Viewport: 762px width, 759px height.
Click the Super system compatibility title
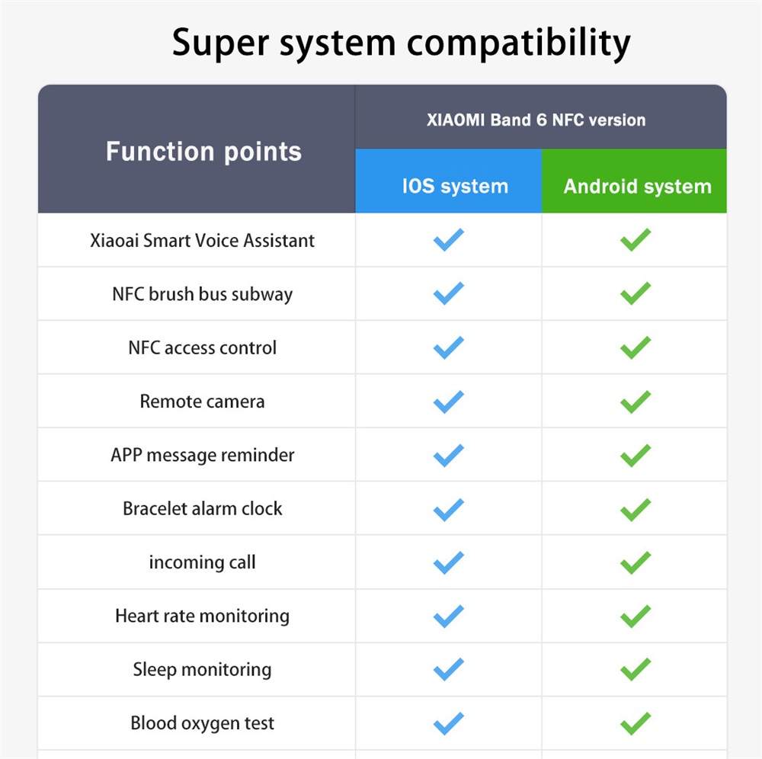[401, 43]
